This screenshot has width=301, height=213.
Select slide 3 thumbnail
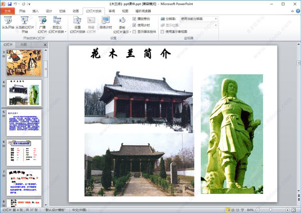click(x=24, y=63)
